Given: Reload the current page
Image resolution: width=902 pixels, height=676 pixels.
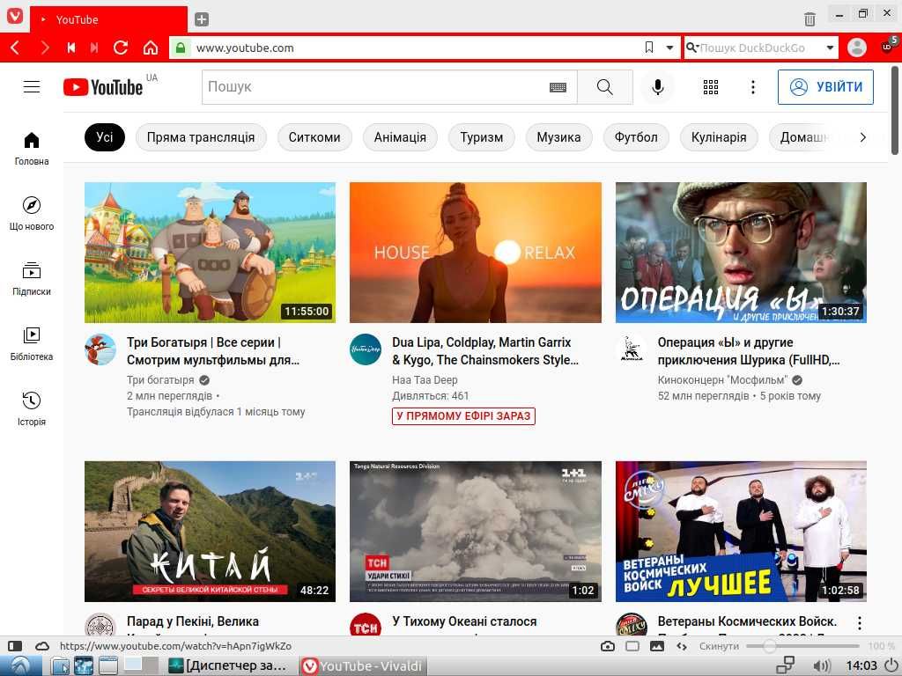Looking at the screenshot, I should [120, 48].
